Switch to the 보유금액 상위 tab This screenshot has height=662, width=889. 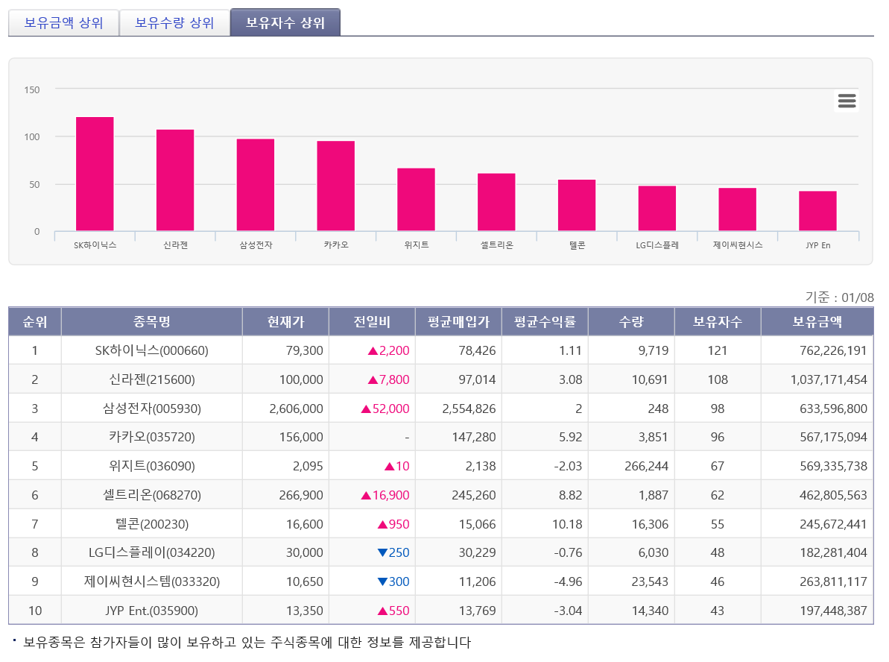click(63, 22)
